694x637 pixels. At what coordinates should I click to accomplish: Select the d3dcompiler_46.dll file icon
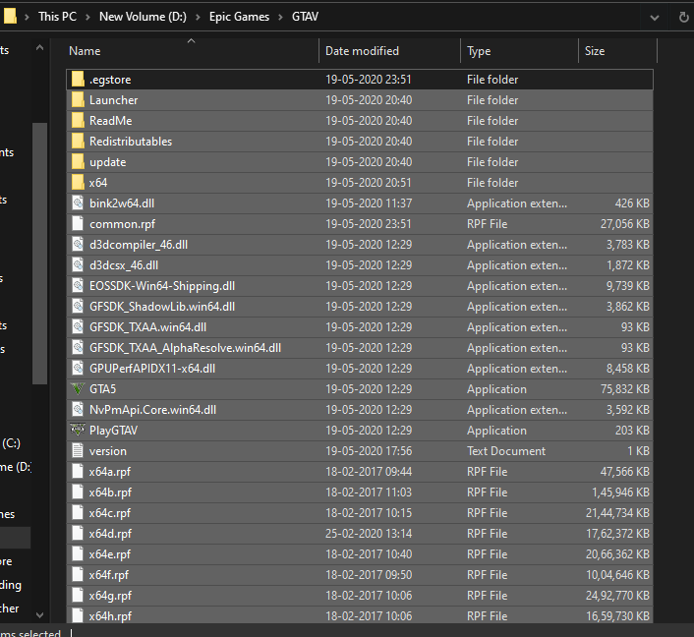click(78, 245)
